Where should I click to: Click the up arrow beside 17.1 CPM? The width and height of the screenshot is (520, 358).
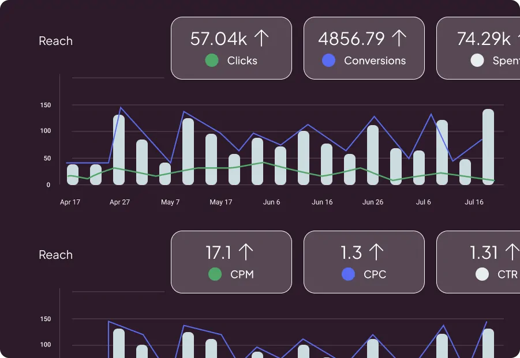click(x=246, y=253)
